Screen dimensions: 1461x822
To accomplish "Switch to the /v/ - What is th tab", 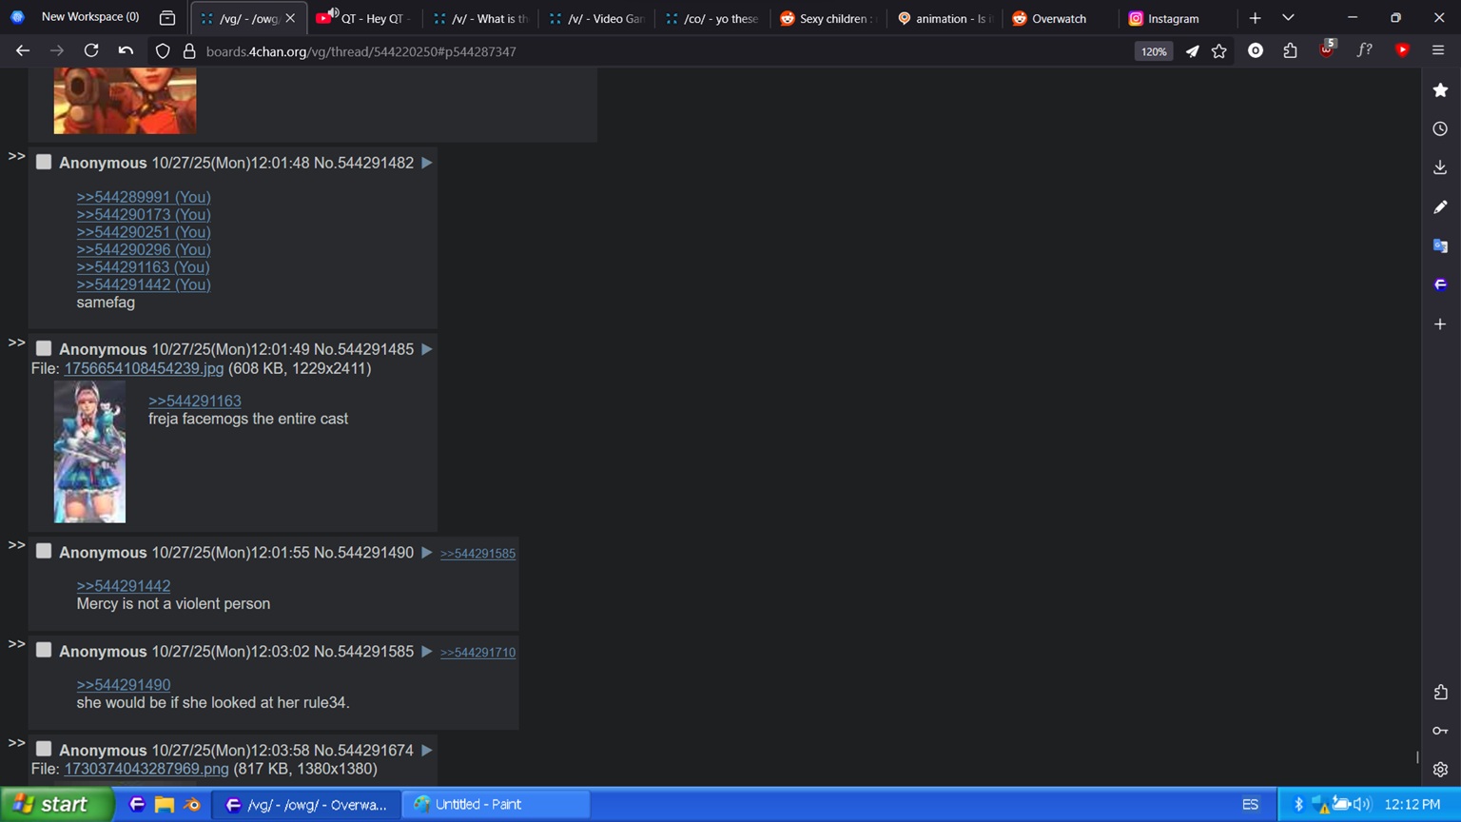I will tap(480, 18).
